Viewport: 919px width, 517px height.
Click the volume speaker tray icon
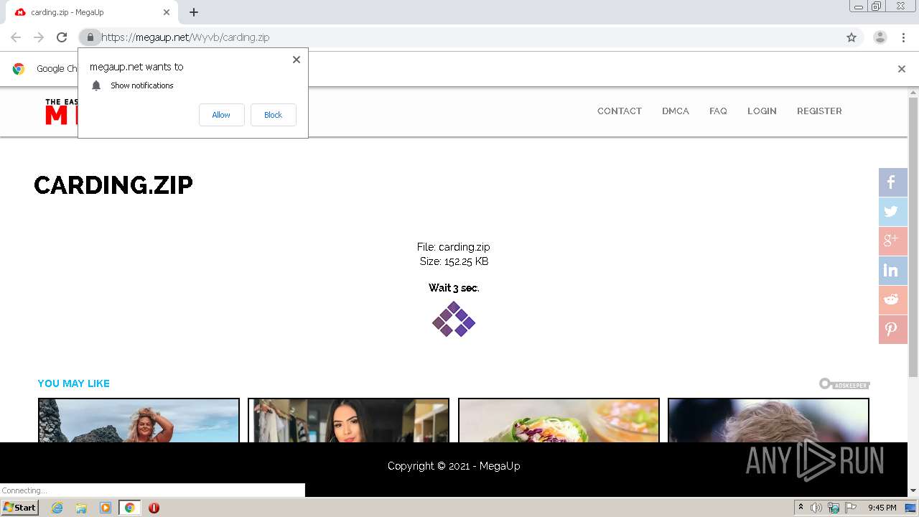point(816,508)
